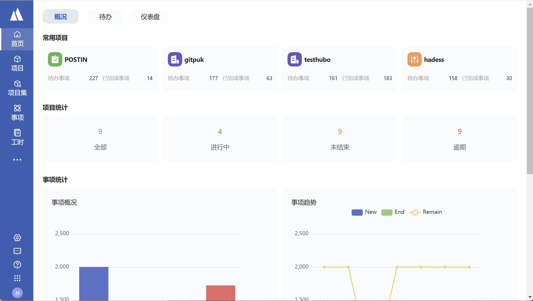Image resolution: width=533 pixels, height=301 pixels.
Task: Toggle the End series in chart legend
Action: [393, 212]
